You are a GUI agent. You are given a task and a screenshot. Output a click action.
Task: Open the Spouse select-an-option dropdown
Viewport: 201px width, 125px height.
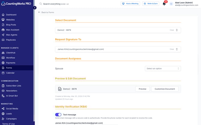click(163, 68)
